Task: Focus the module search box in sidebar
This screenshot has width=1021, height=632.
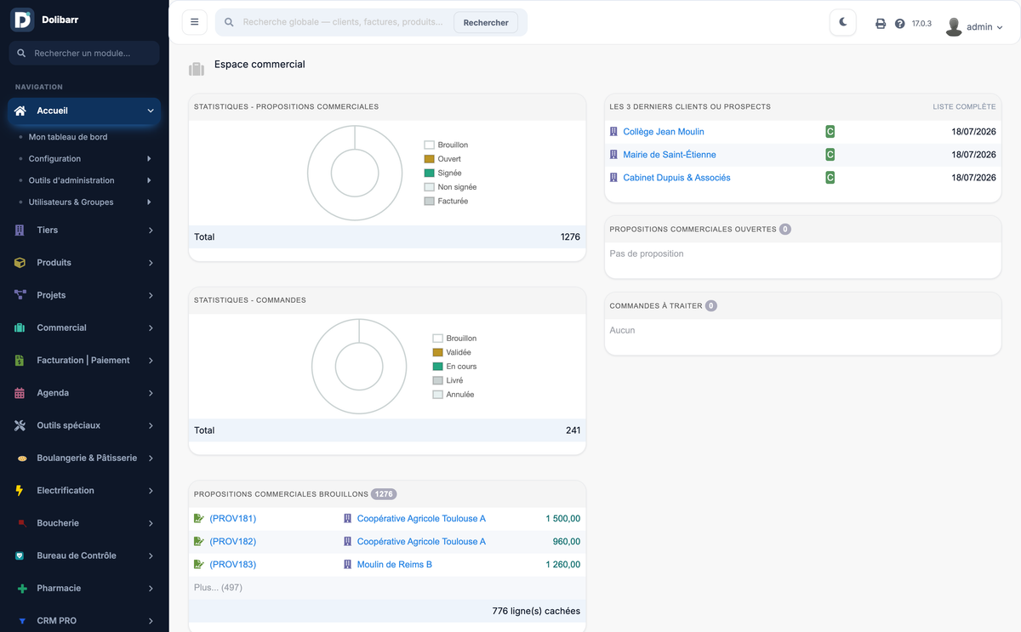Action: 84,53
